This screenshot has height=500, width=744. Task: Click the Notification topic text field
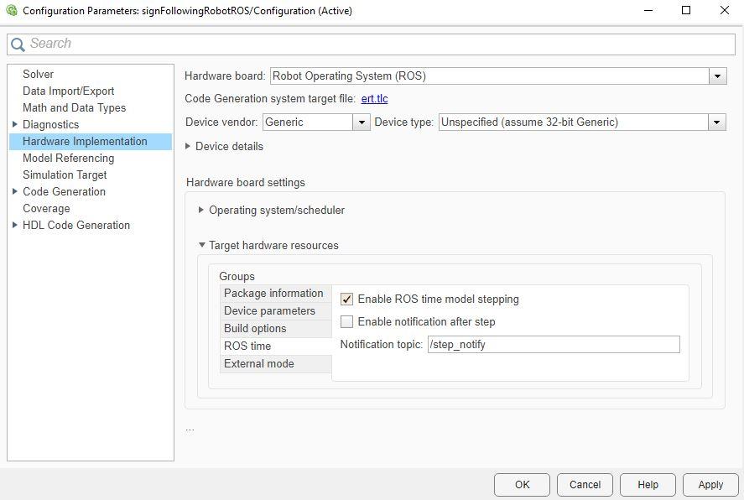click(x=554, y=345)
